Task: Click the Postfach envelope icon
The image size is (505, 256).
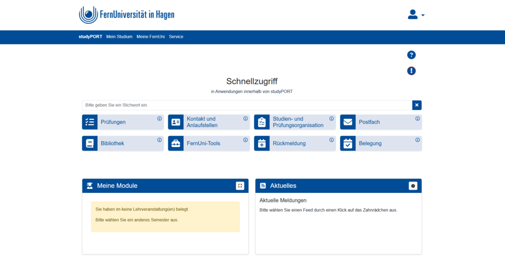Action: 347,122
